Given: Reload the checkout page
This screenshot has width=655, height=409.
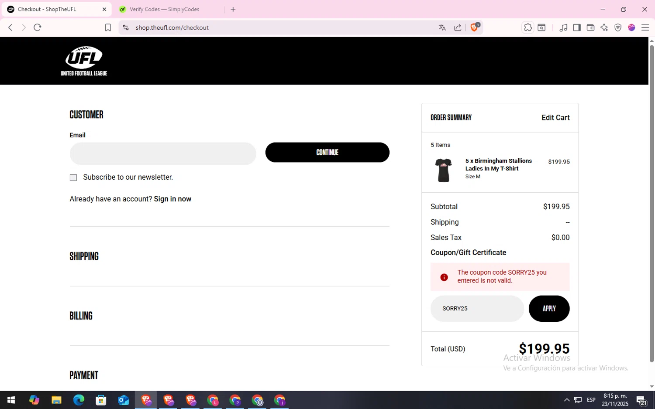Looking at the screenshot, I should point(38,27).
